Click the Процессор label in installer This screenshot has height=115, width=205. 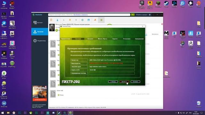(x=79, y=60)
